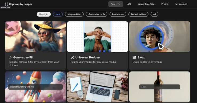Expand the Tools dropdown chevron

tap(119, 4)
